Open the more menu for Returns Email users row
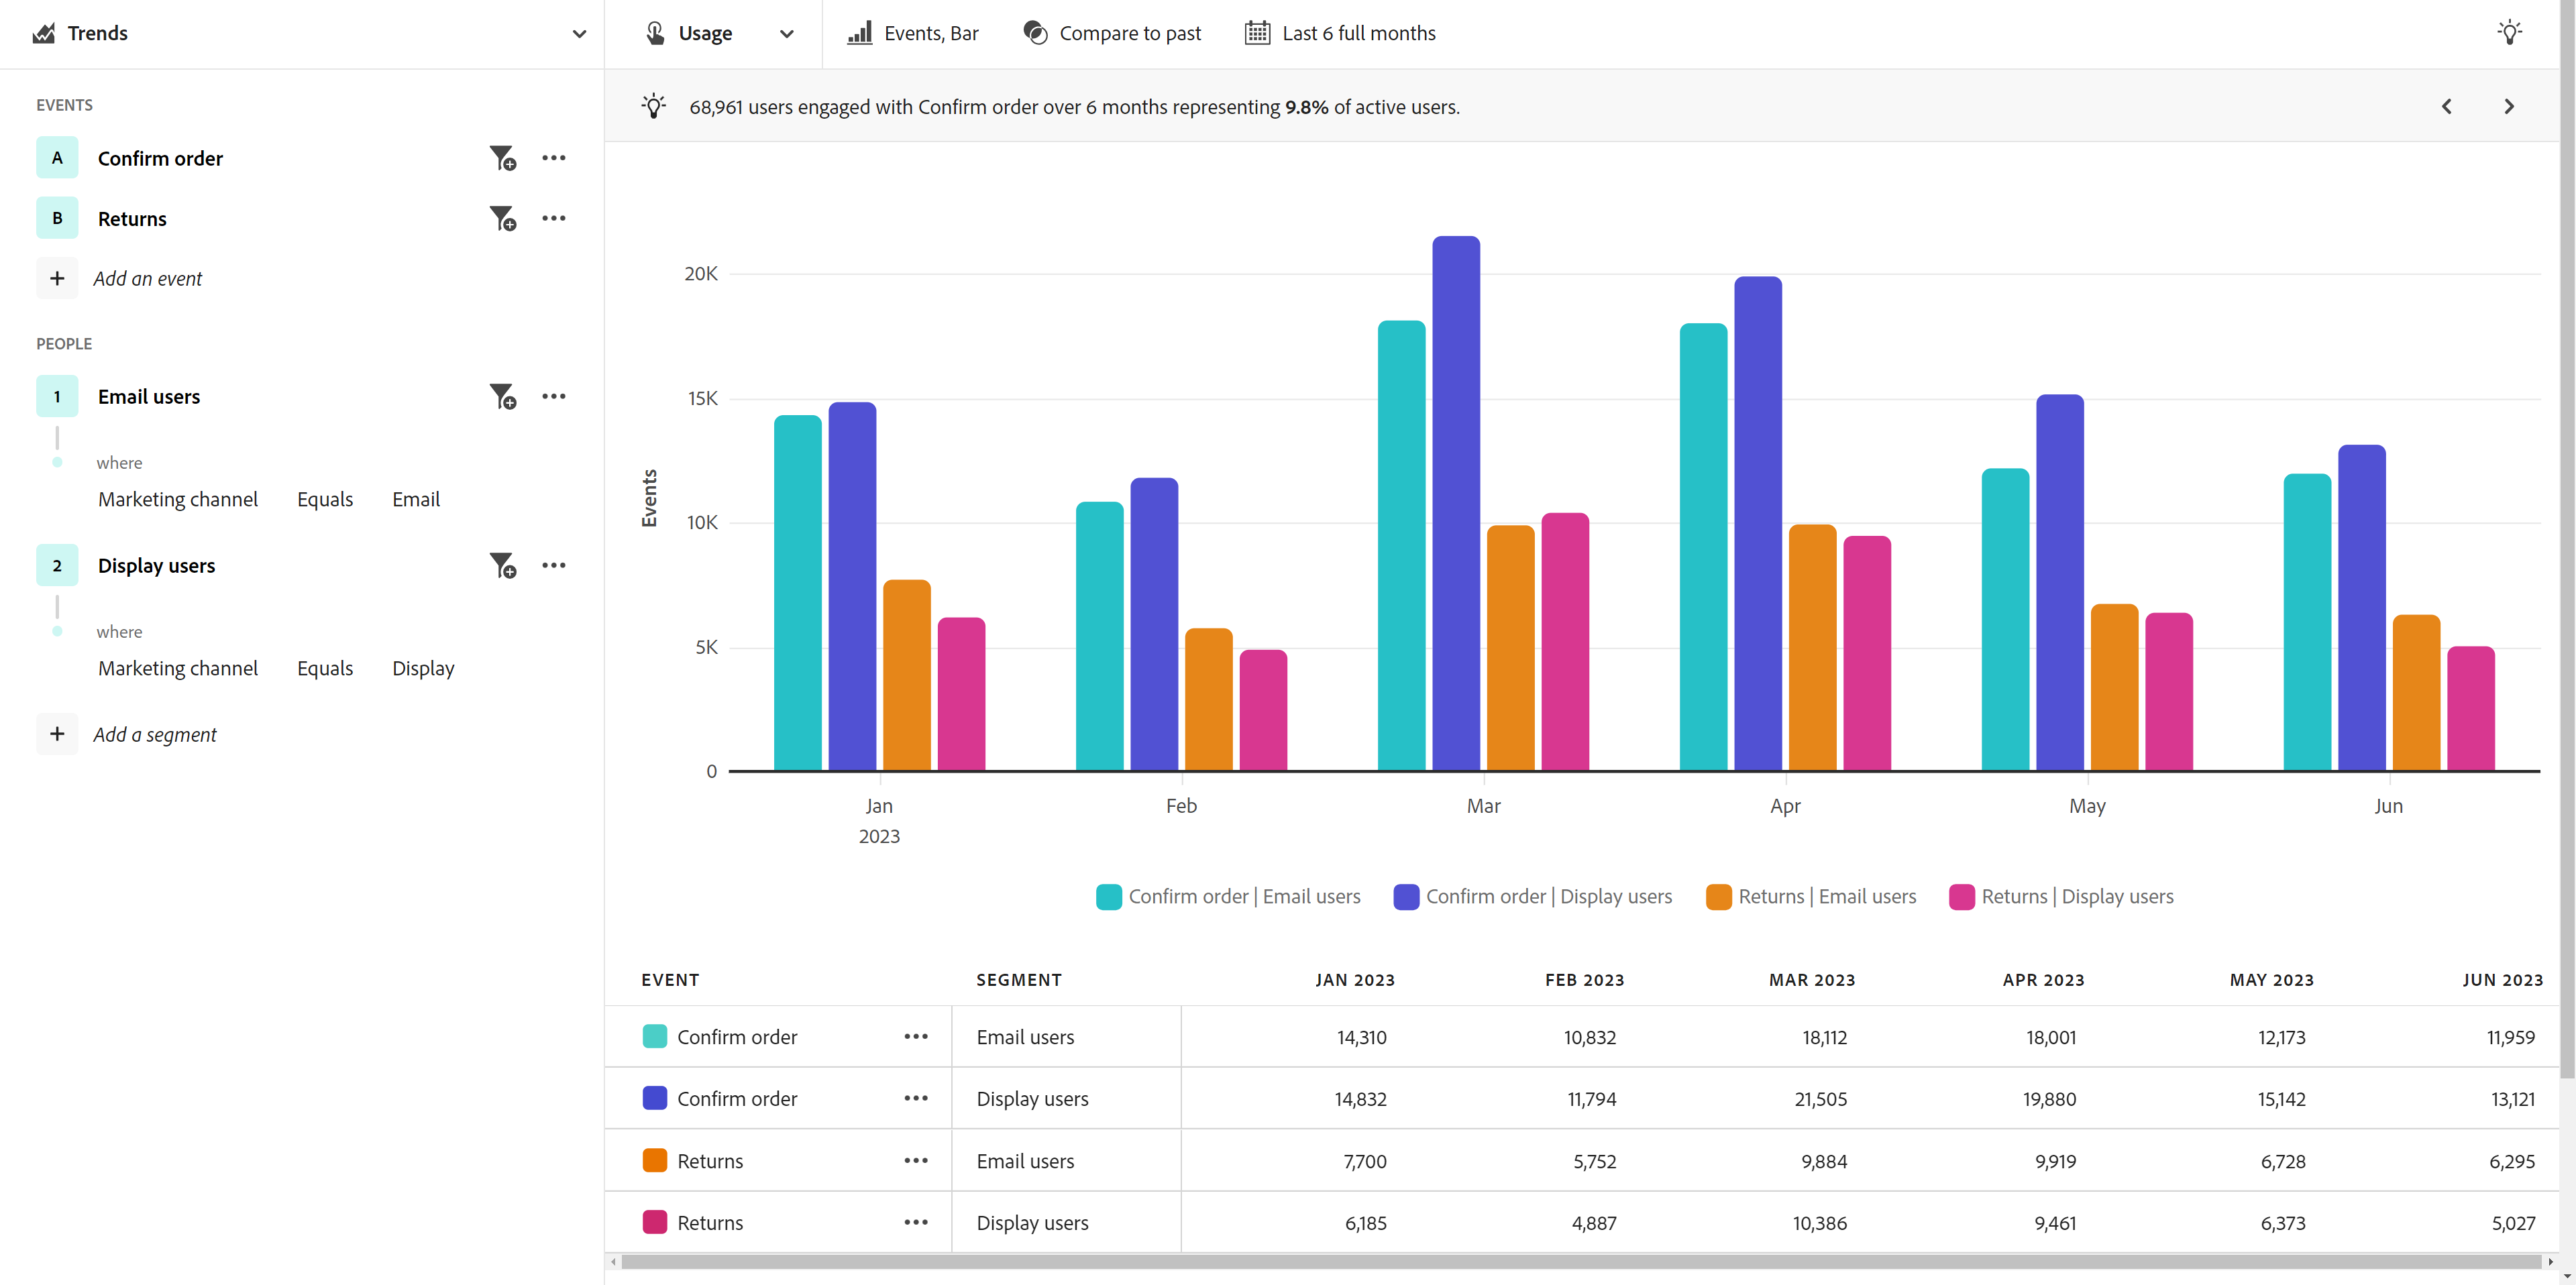The width and height of the screenshot is (2576, 1285). (x=916, y=1160)
